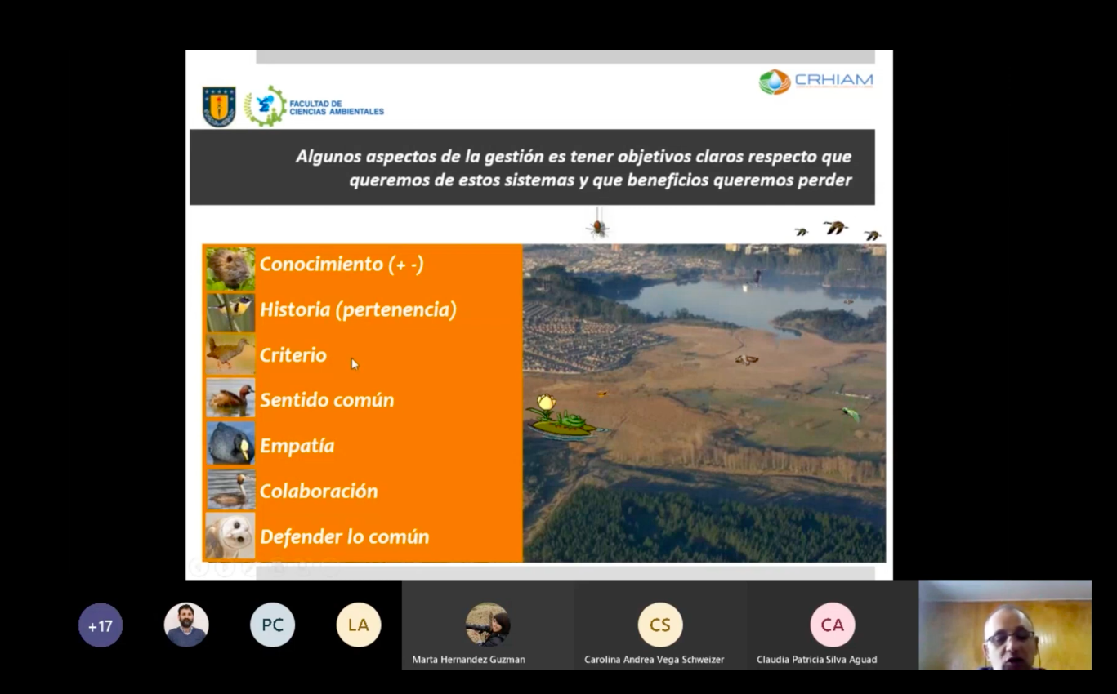Click the duck thumbnail beside Sentido común
This screenshot has height=694, width=1117.
230,400
